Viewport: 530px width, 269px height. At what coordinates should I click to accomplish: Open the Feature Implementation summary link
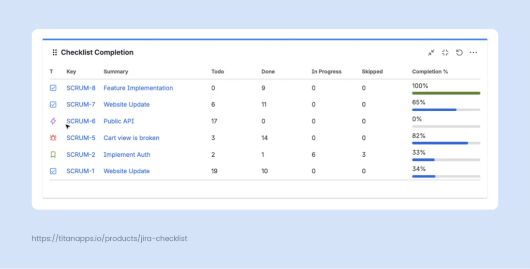click(138, 88)
